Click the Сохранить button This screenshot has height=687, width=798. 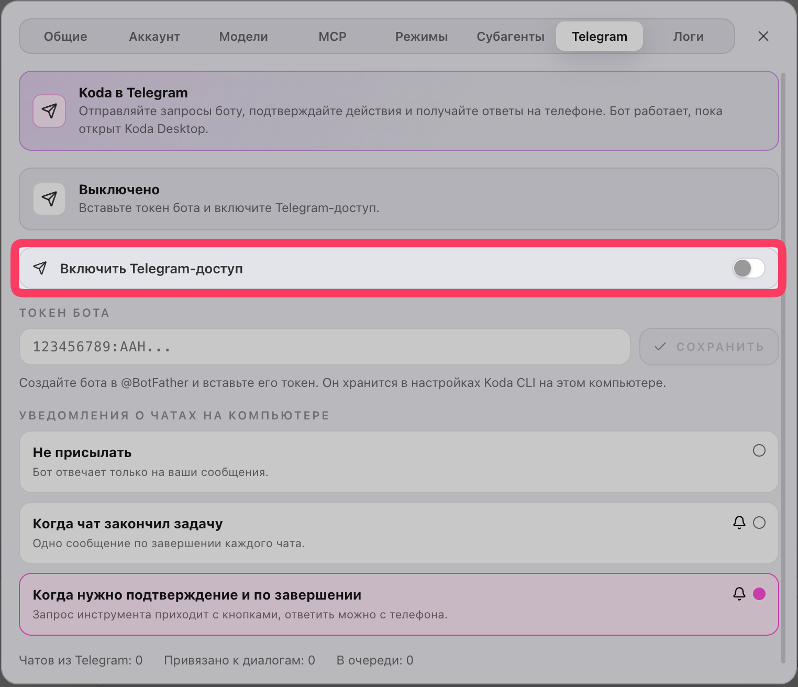(x=709, y=347)
